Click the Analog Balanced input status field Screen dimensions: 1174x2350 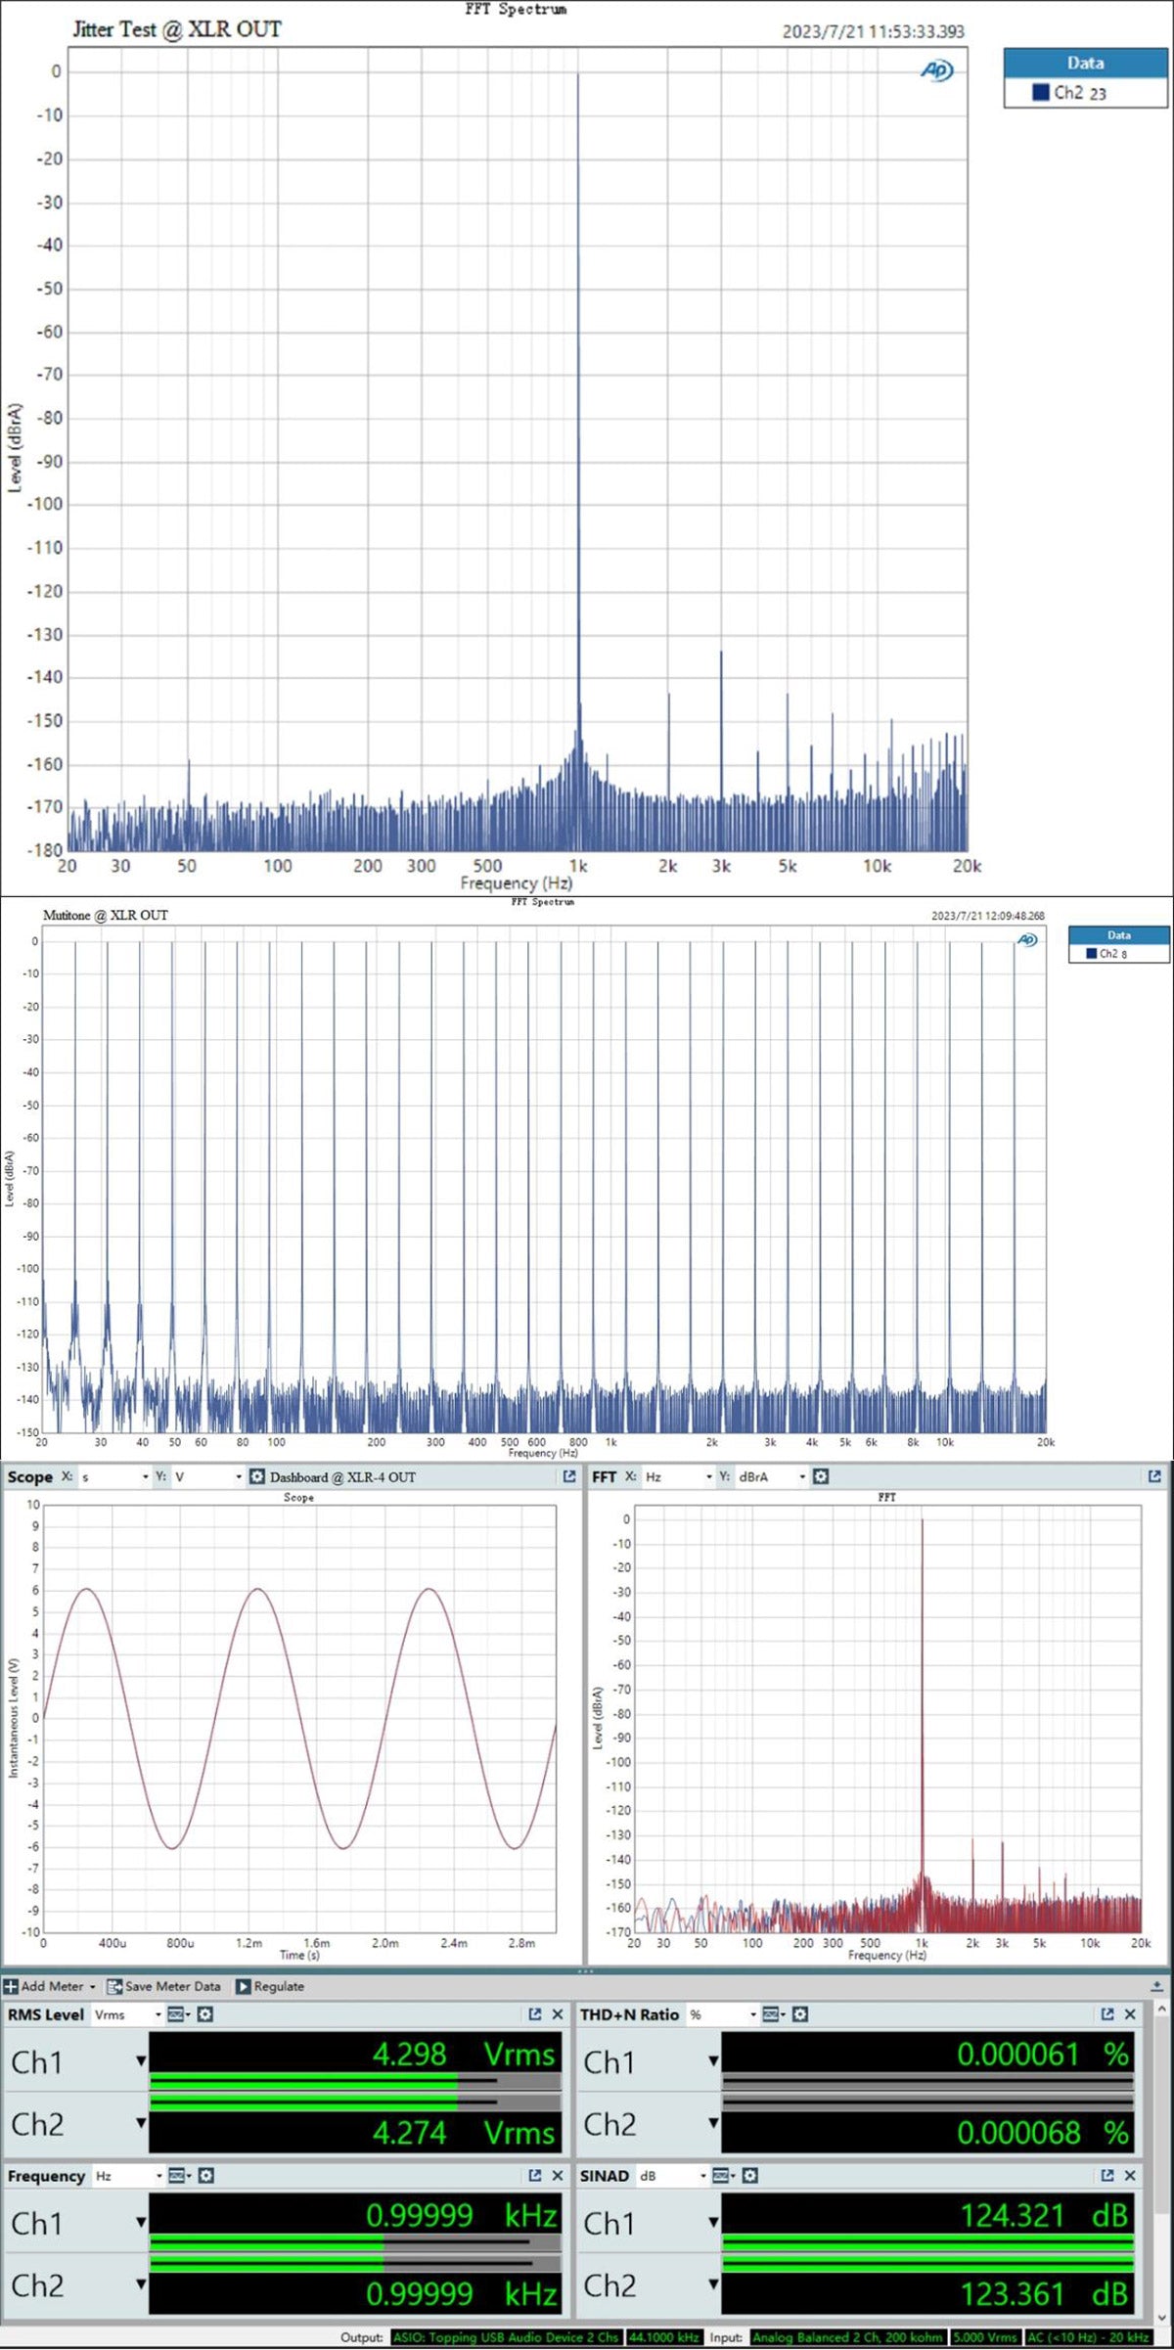click(847, 2337)
